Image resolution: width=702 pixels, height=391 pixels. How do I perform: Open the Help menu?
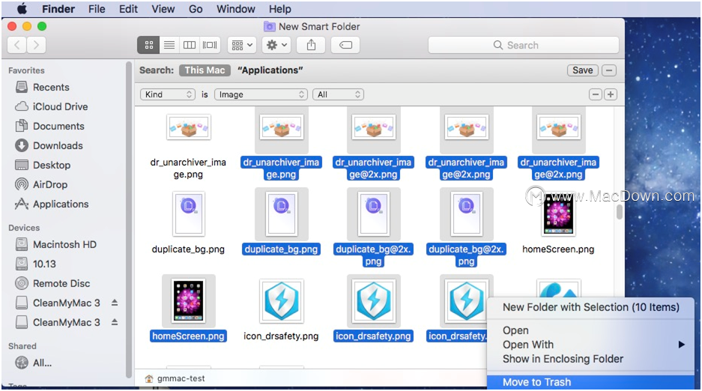279,9
